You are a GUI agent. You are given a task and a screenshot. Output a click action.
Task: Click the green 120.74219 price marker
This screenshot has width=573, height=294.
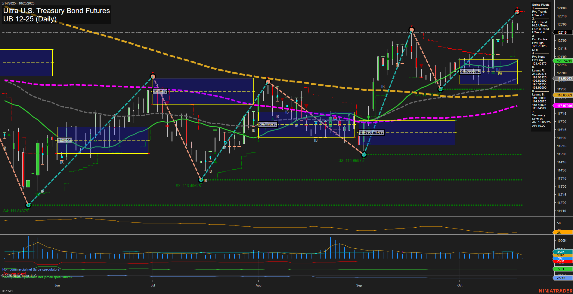coord(564,61)
